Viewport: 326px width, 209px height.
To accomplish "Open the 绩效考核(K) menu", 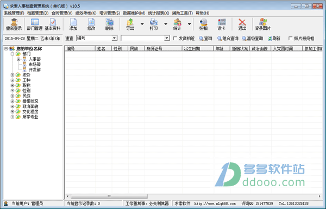I will click(x=86, y=13).
